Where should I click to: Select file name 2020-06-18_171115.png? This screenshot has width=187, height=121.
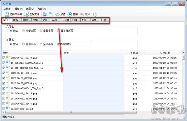coord(24,94)
